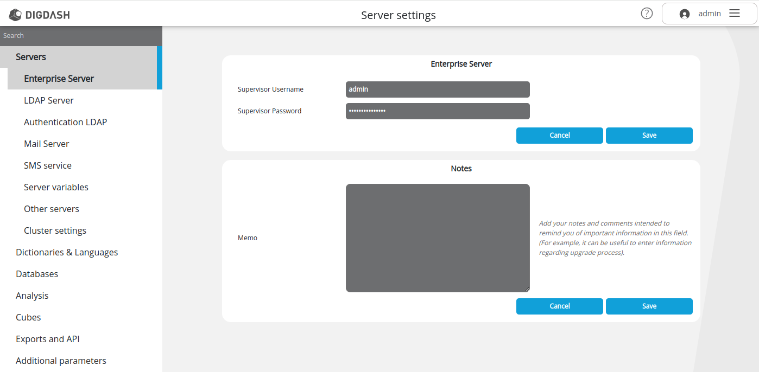Select the Cubes section
This screenshot has width=759, height=372.
[28, 317]
